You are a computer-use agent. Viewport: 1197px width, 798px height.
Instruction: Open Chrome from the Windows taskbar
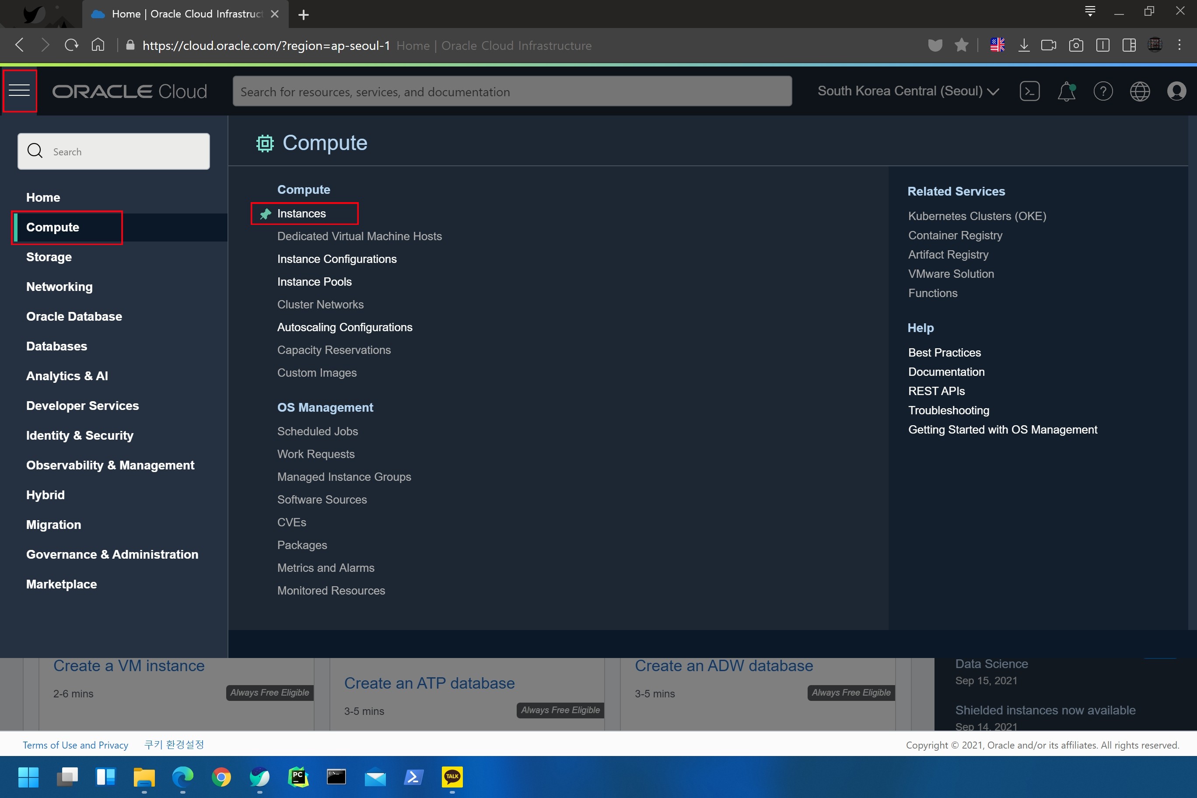pos(221,777)
